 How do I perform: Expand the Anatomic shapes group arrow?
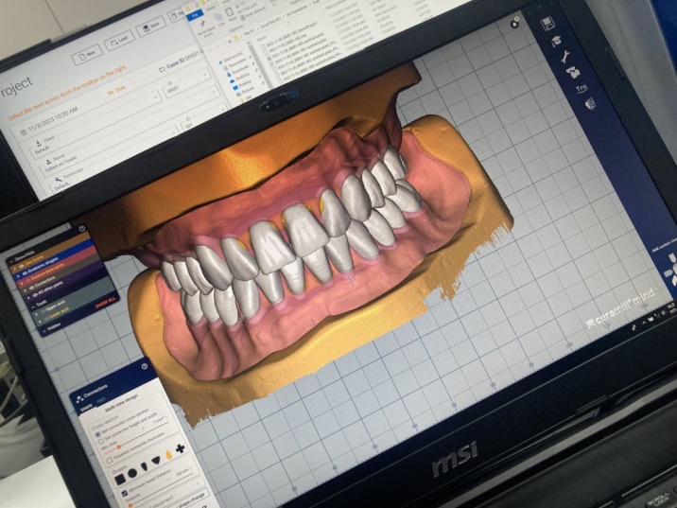coord(19,275)
